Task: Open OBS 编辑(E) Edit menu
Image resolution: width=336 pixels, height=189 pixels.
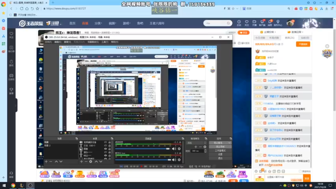Action: point(58,42)
